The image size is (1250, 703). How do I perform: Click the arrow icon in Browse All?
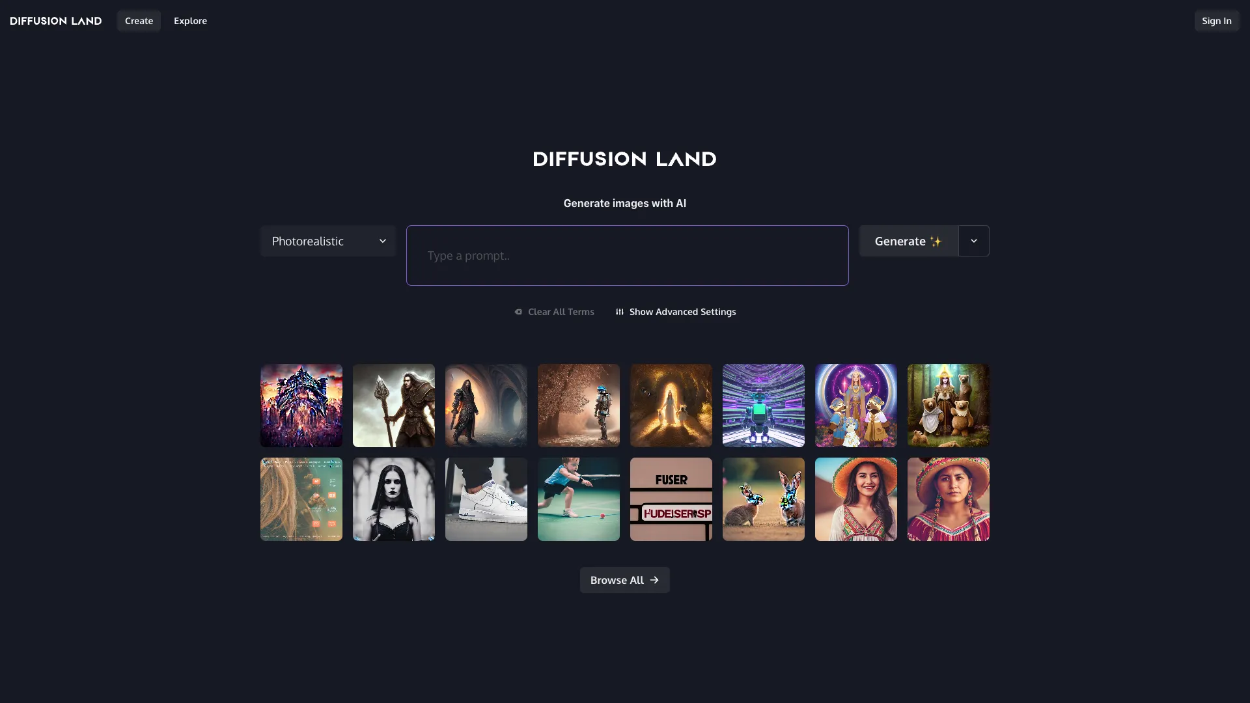(654, 580)
